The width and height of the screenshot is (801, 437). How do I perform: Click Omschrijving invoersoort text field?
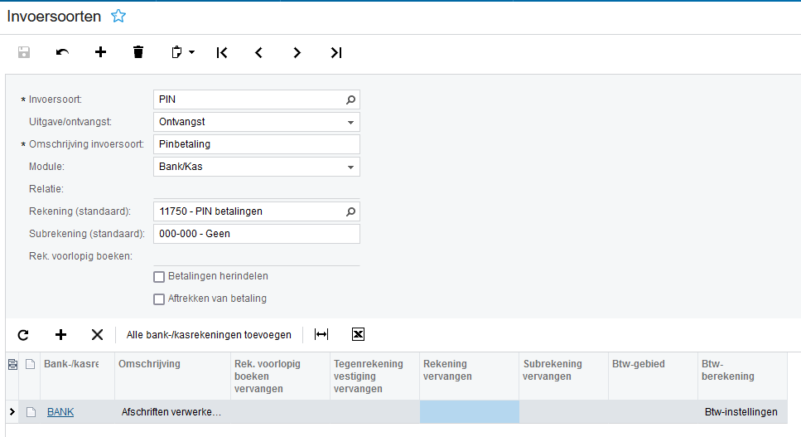[257, 144]
